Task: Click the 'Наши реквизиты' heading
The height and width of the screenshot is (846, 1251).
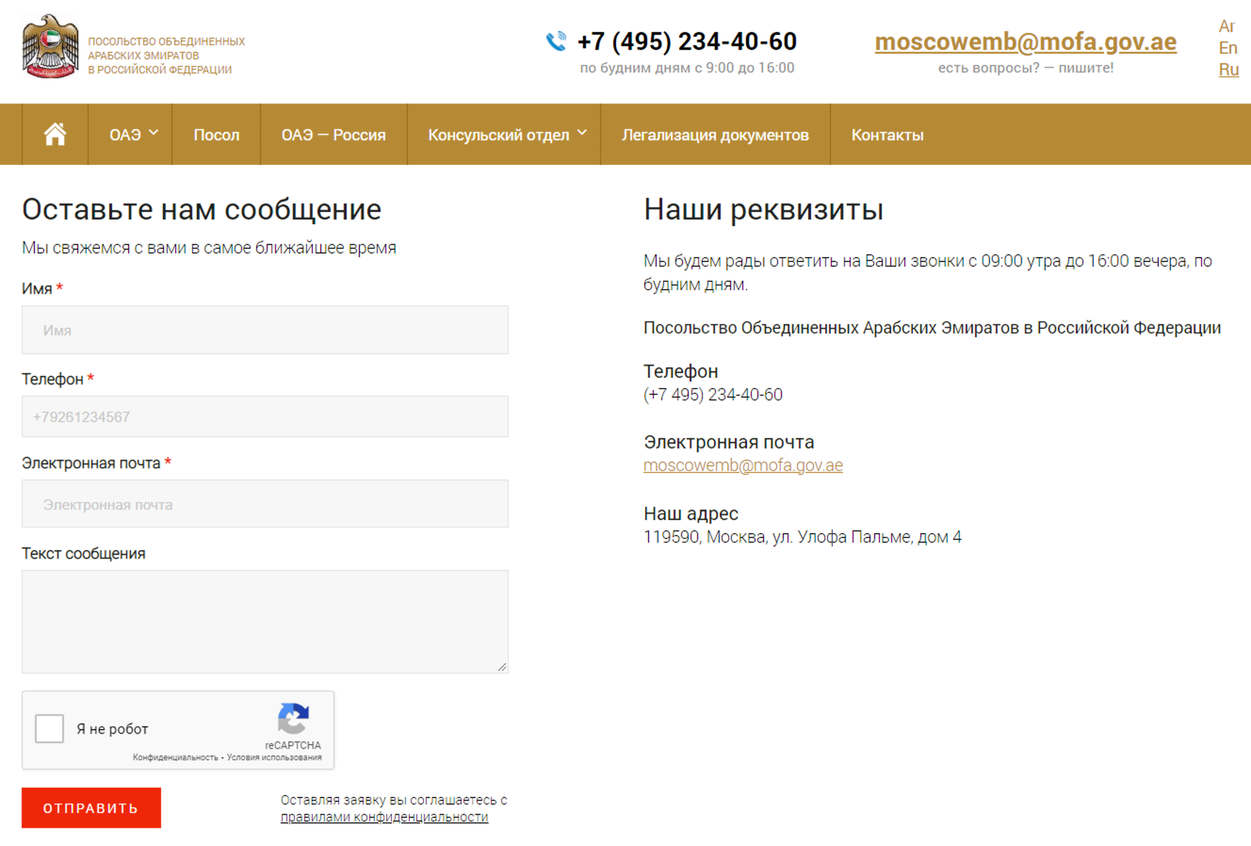Action: [764, 209]
